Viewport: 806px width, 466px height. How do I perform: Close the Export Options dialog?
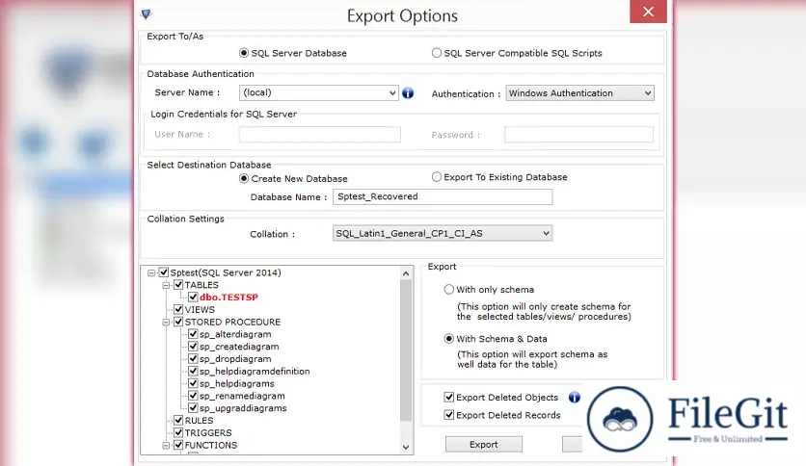(648, 12)
